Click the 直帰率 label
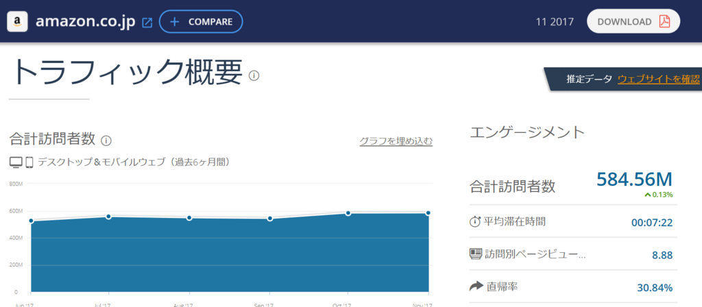 (502, 286)
